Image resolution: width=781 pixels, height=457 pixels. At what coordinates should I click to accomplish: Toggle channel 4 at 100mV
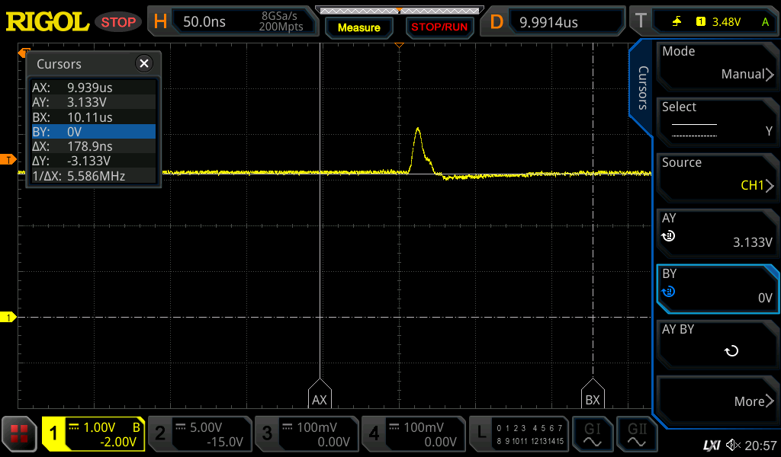point(413,435)
